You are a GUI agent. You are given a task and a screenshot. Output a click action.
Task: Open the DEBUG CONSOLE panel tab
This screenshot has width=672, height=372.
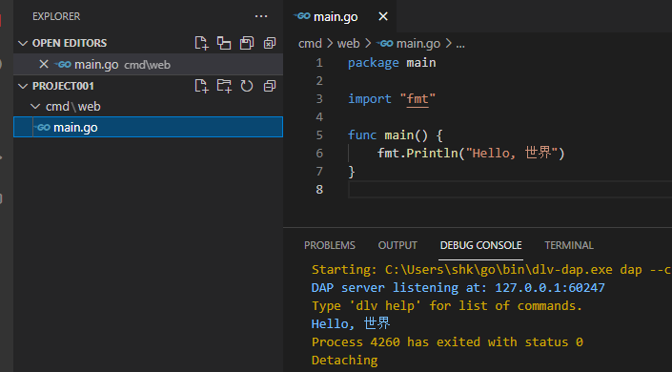pos(480,245)
